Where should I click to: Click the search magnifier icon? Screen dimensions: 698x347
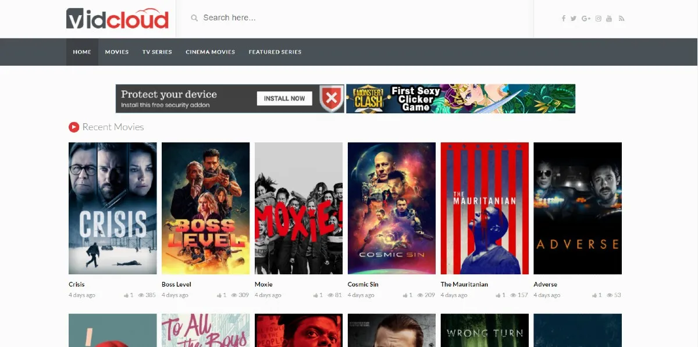[x=194, y=18]
